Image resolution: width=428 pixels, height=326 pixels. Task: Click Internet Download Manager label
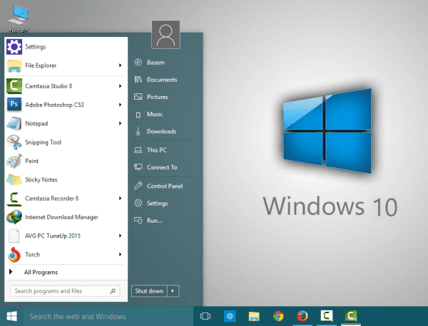(x=61, y=217)
